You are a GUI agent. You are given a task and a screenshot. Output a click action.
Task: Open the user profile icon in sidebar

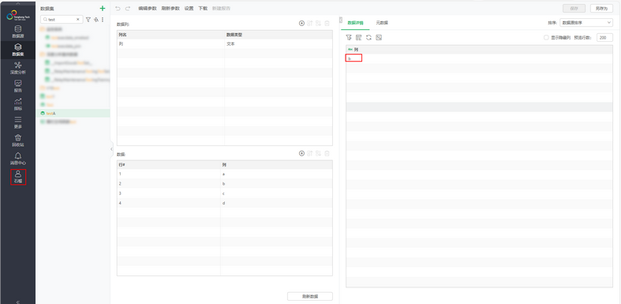click(18, 177)
